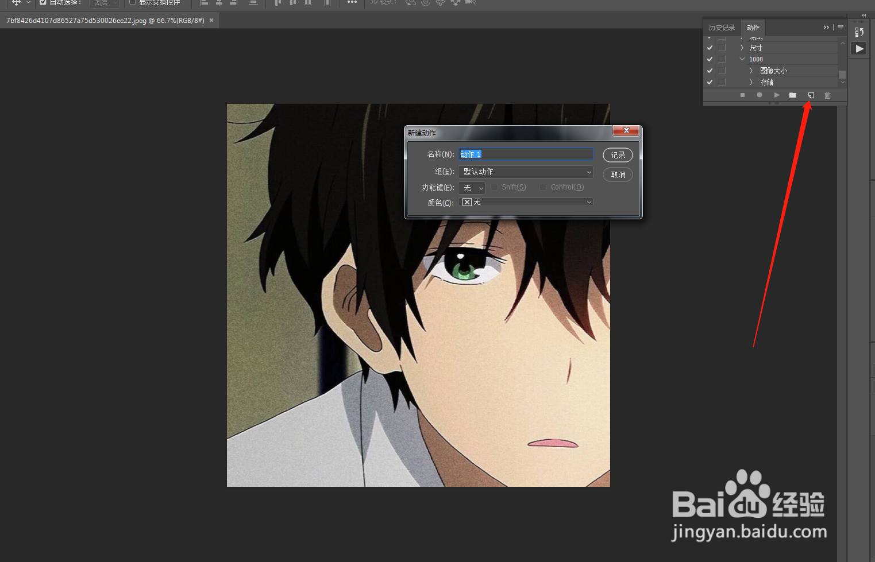The height and width of the screenshot is (562, 875).
Task: Click the align horizontal centers icon
Action: pyautogui.click(x=219, y=2)
